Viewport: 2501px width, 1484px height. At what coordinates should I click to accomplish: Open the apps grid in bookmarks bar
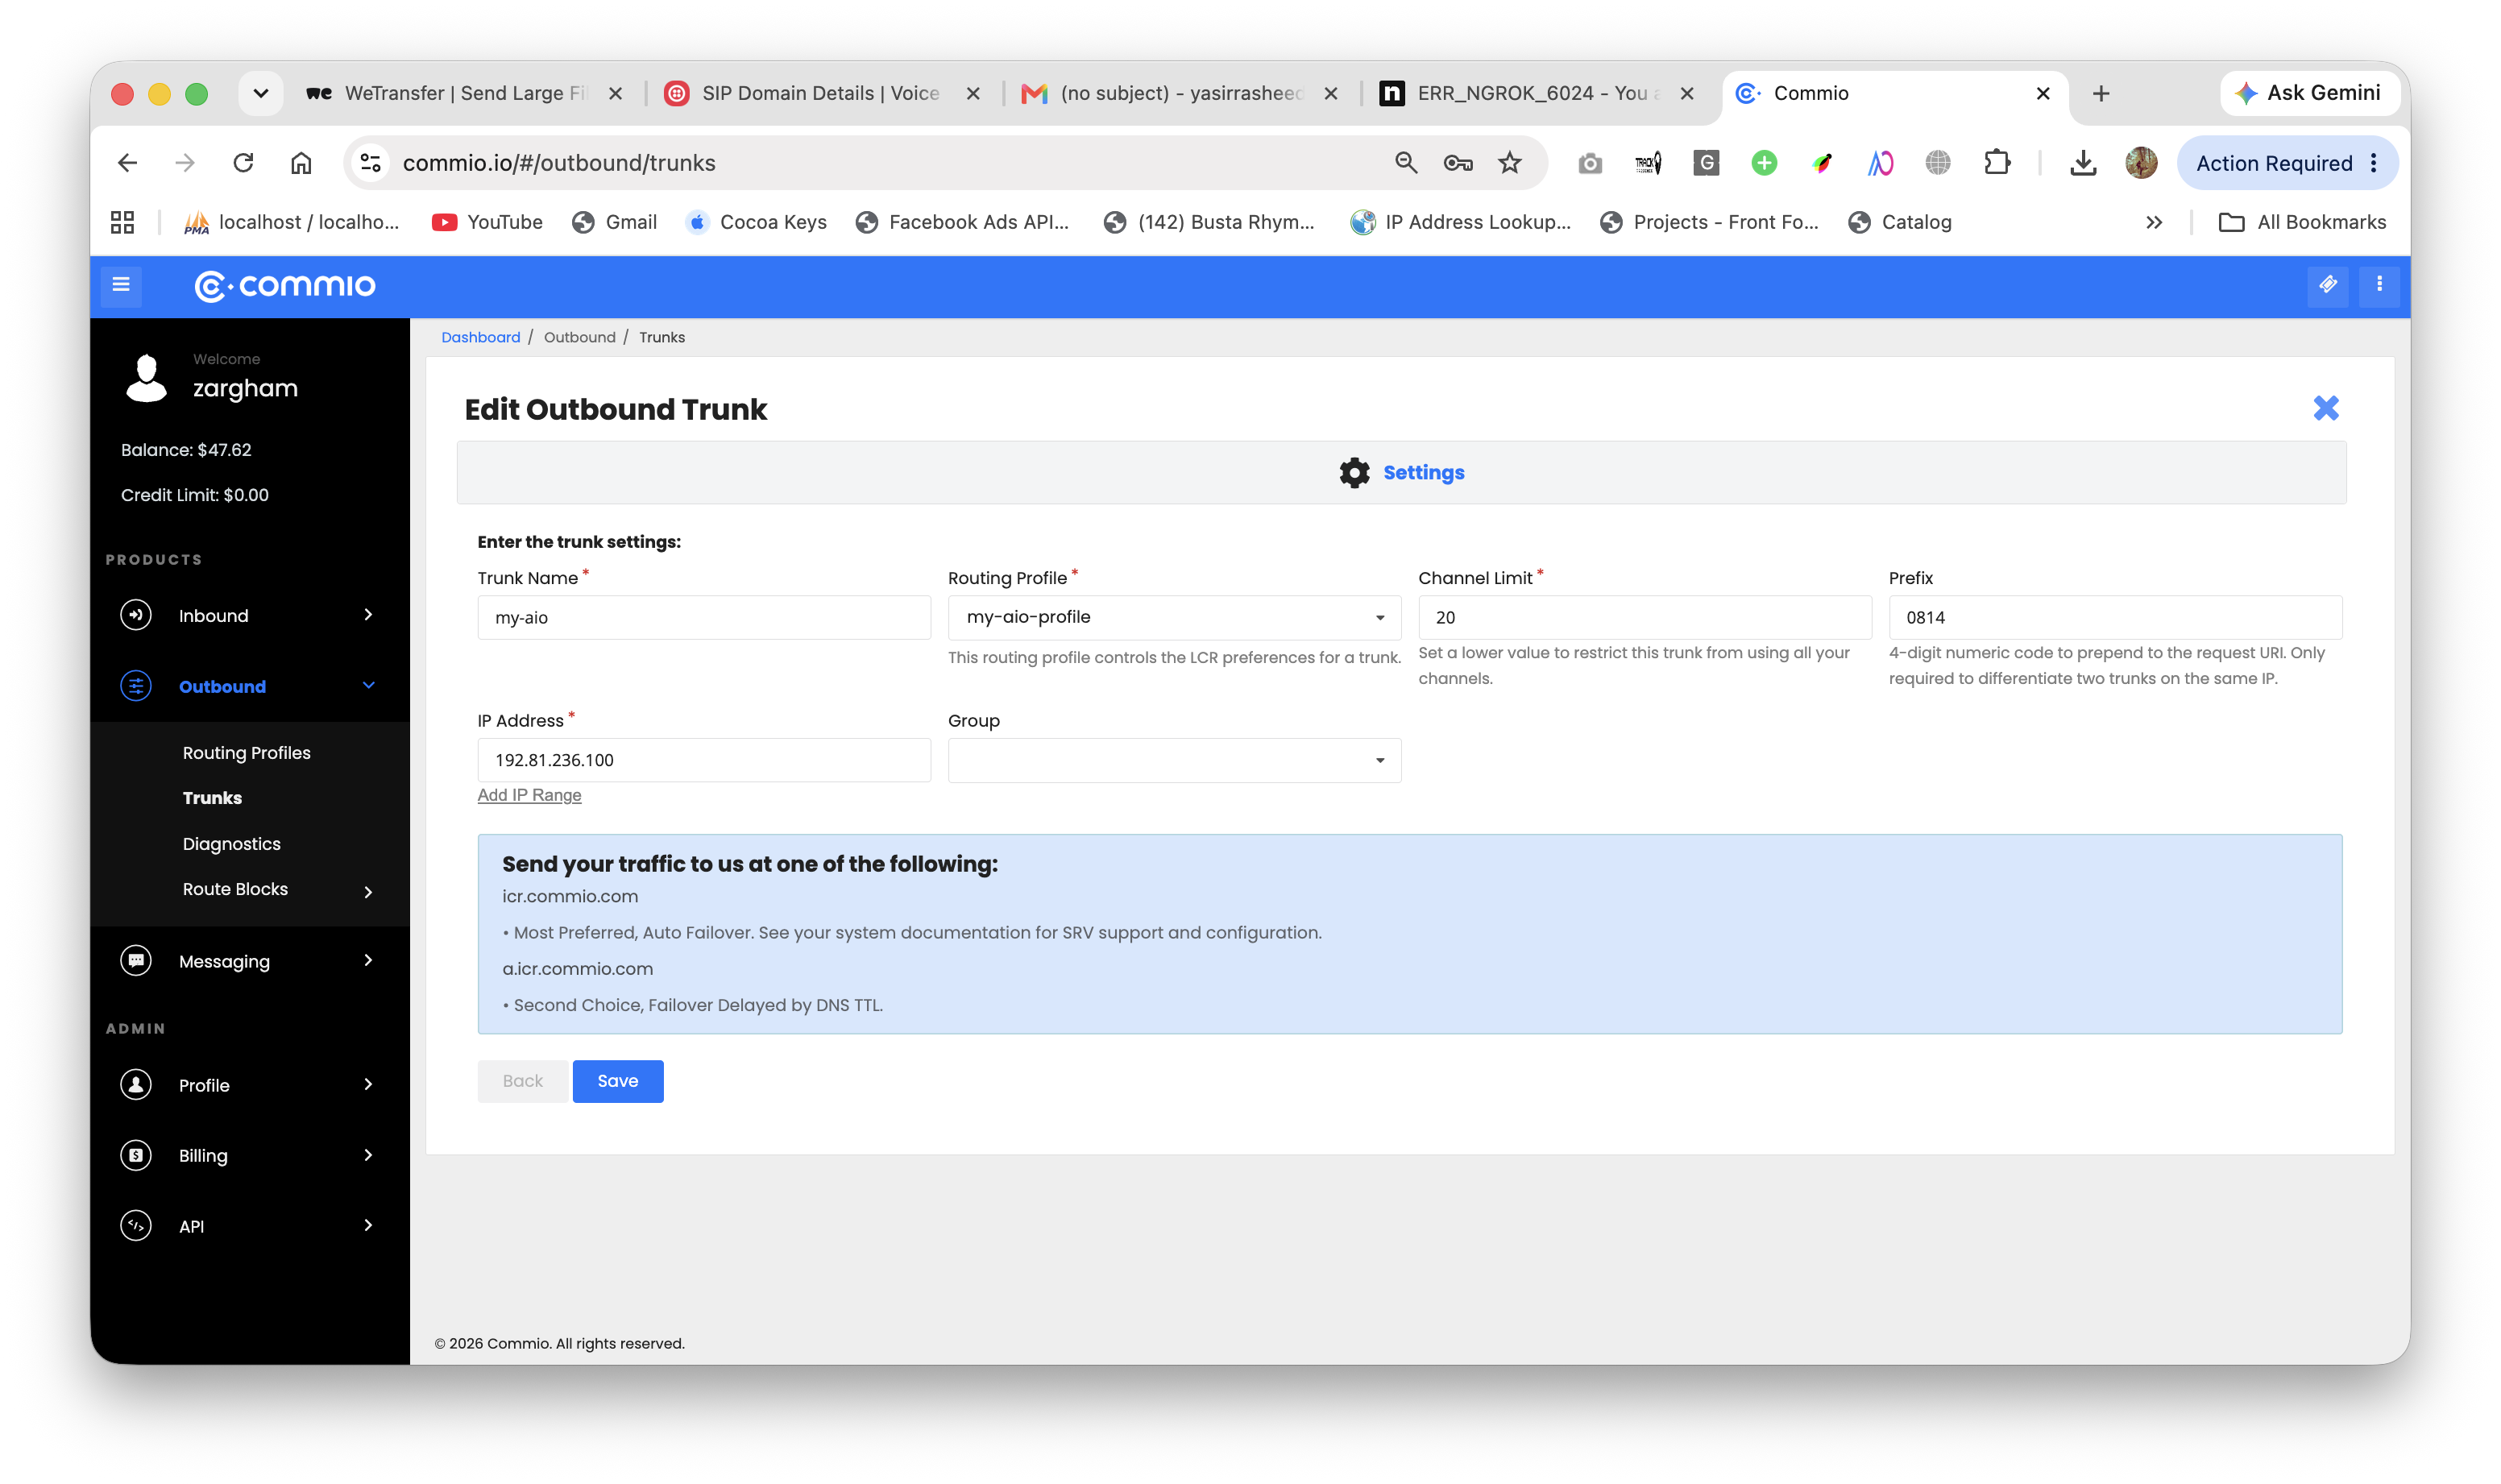122,222
